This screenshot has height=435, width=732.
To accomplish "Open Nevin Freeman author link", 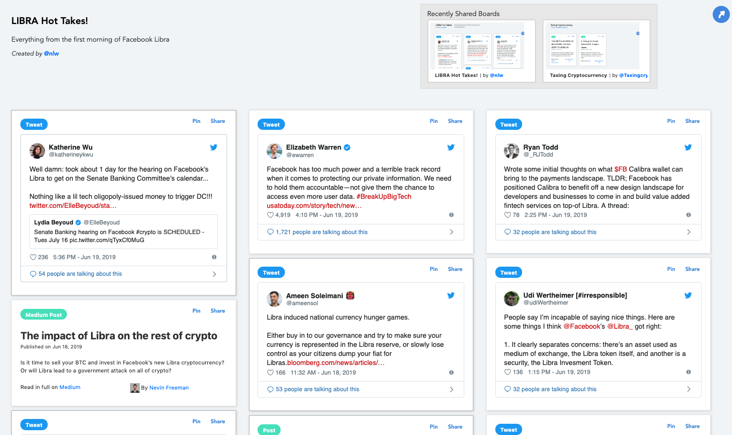I will 169,388.
